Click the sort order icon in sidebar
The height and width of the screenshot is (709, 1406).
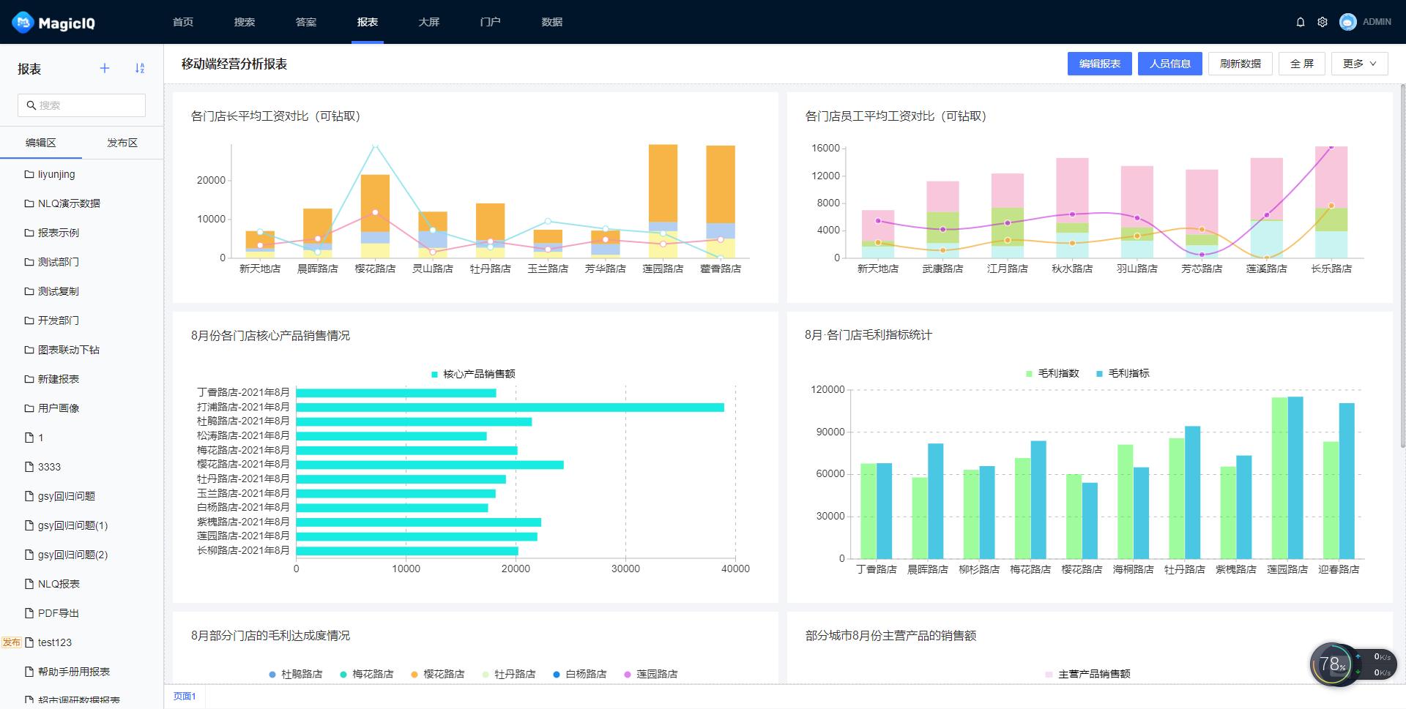pyautogui.click(x=140, y=68)
